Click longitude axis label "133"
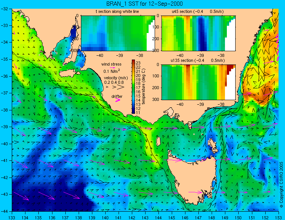 coord(12,217)
